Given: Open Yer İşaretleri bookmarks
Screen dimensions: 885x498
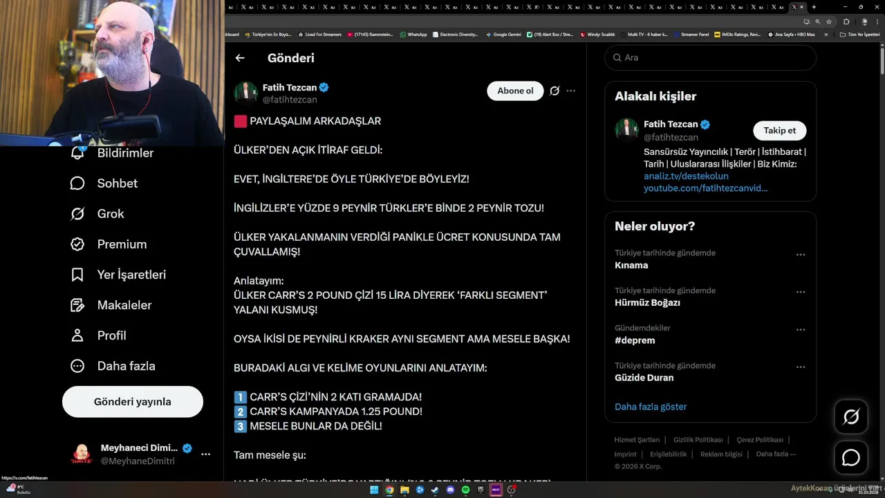Looking at the screenshot, I should tap(118, 275).
